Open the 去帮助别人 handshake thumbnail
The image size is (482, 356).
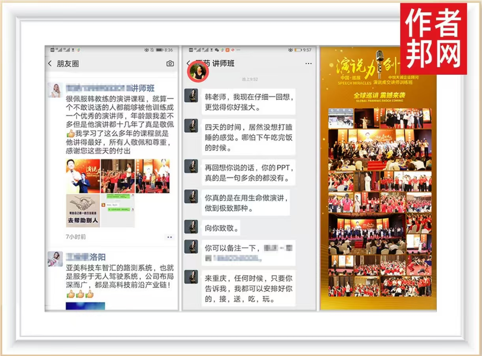coord(83,211)
